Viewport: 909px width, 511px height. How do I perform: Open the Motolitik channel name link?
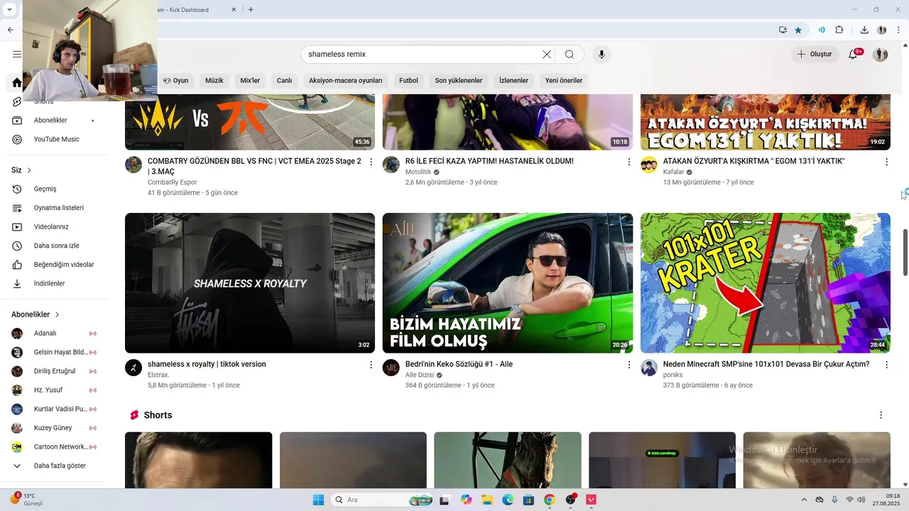pos(418,172)
